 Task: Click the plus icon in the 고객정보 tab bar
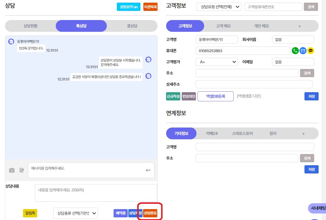pyautogui.click(x=299, y=26)
